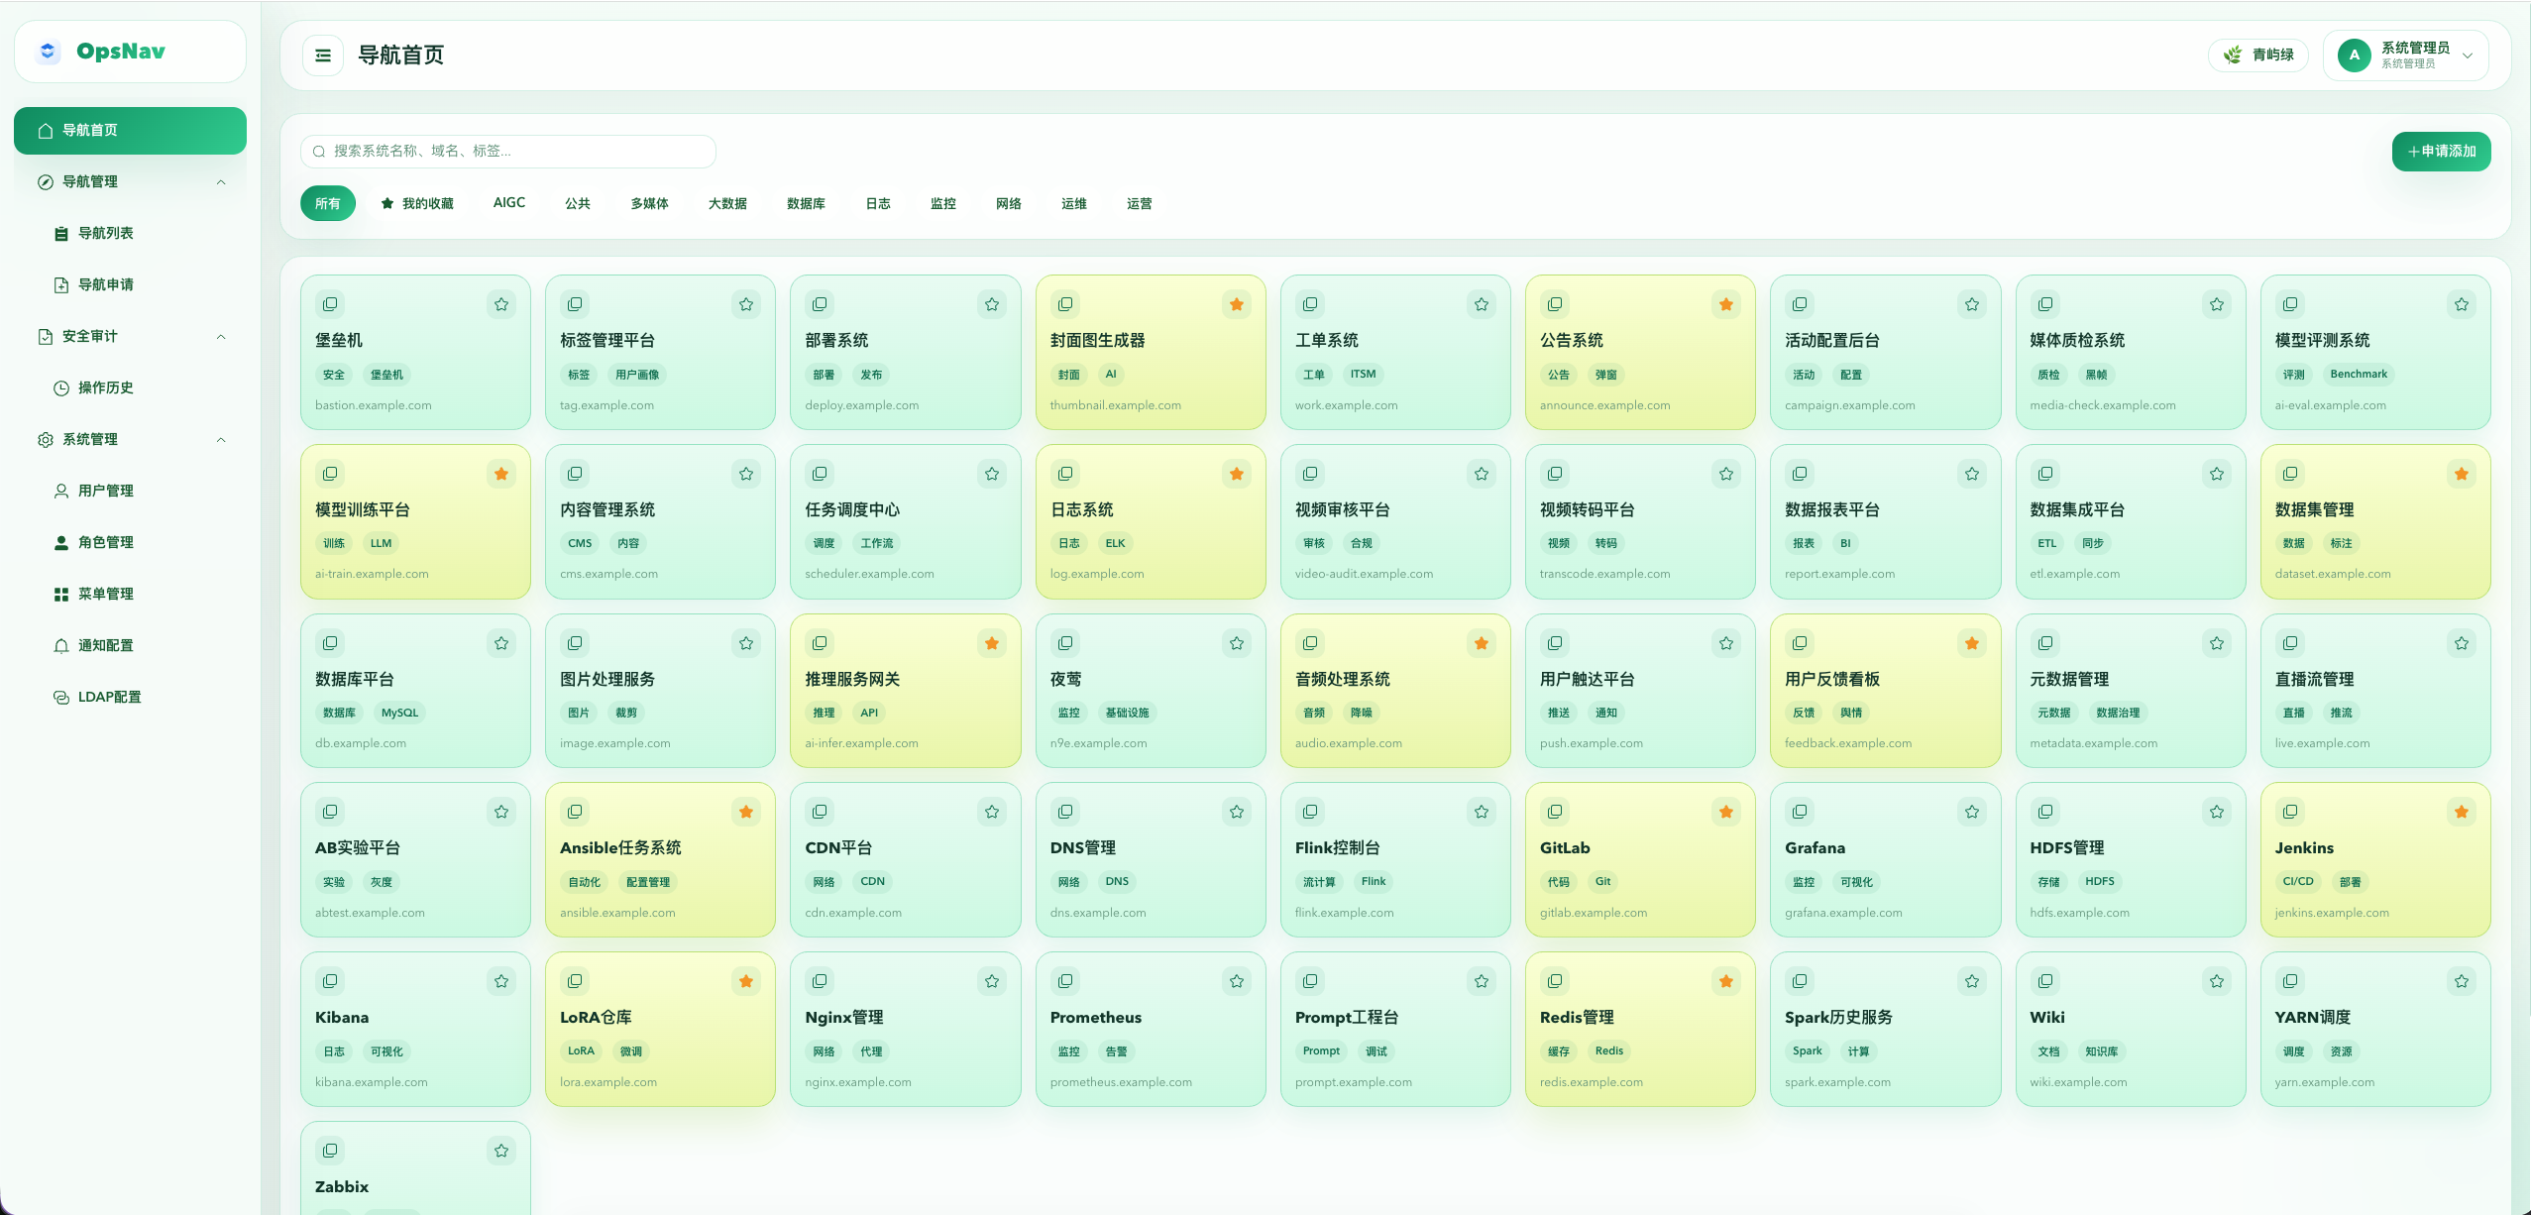2531x1215 pixels.
Task: Click copy icon on 堡垒机 card
Action: 330,304
